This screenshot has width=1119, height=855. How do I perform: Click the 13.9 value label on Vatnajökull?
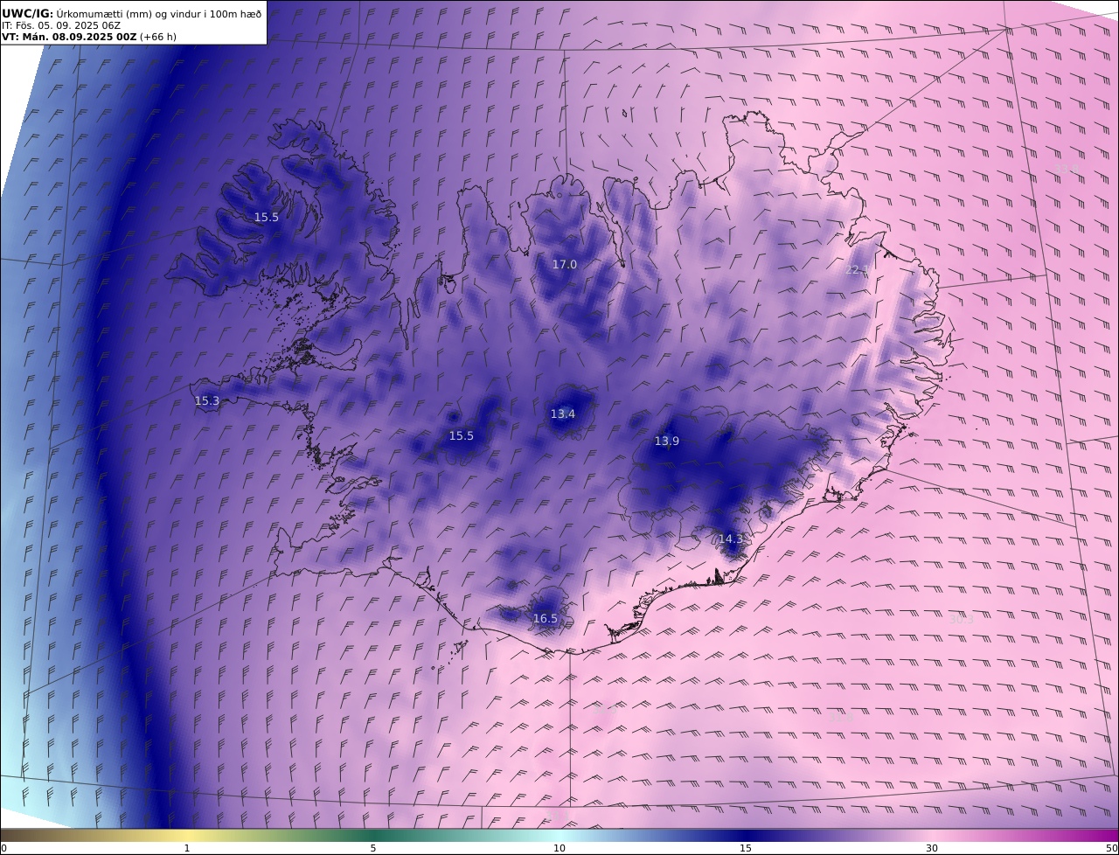click(667, 441)
